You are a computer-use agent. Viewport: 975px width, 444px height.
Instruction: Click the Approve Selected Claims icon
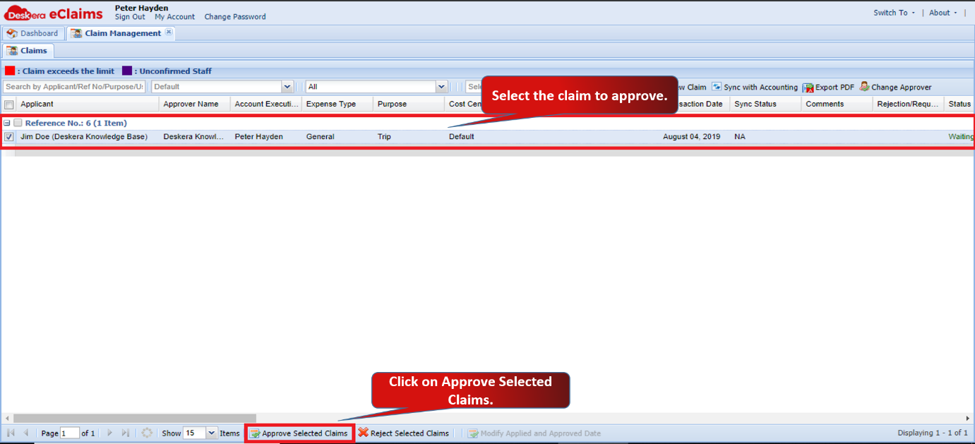pos(255,433)
